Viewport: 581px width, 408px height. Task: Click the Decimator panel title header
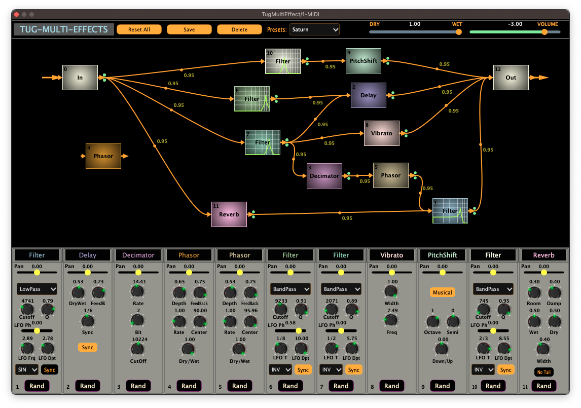[x=138, y=255]
